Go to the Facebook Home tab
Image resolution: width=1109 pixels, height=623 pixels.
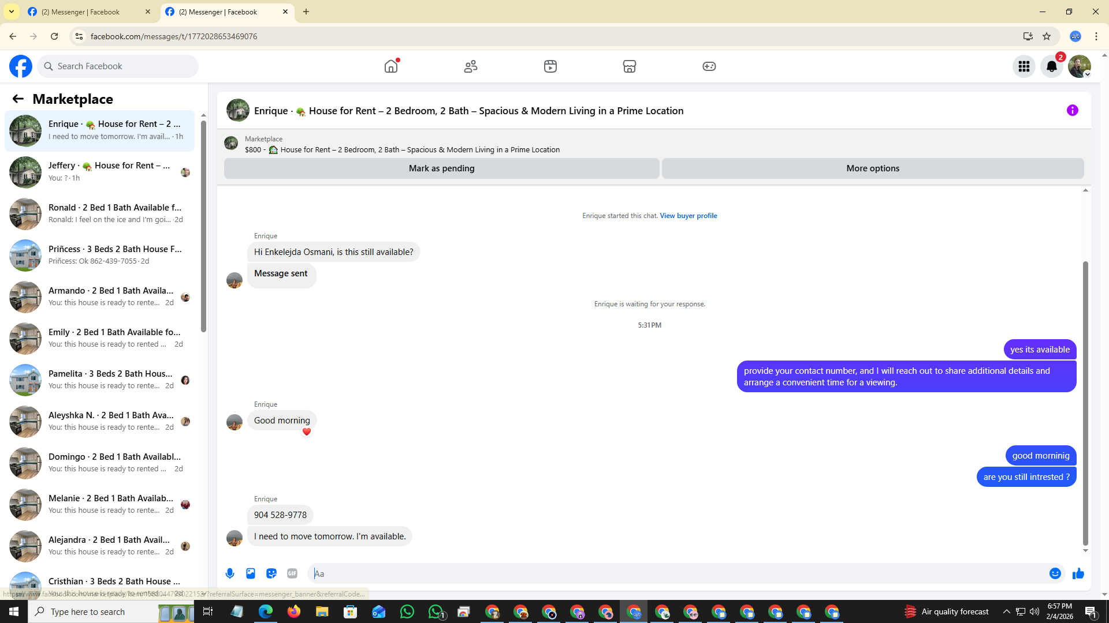[391, 66]
